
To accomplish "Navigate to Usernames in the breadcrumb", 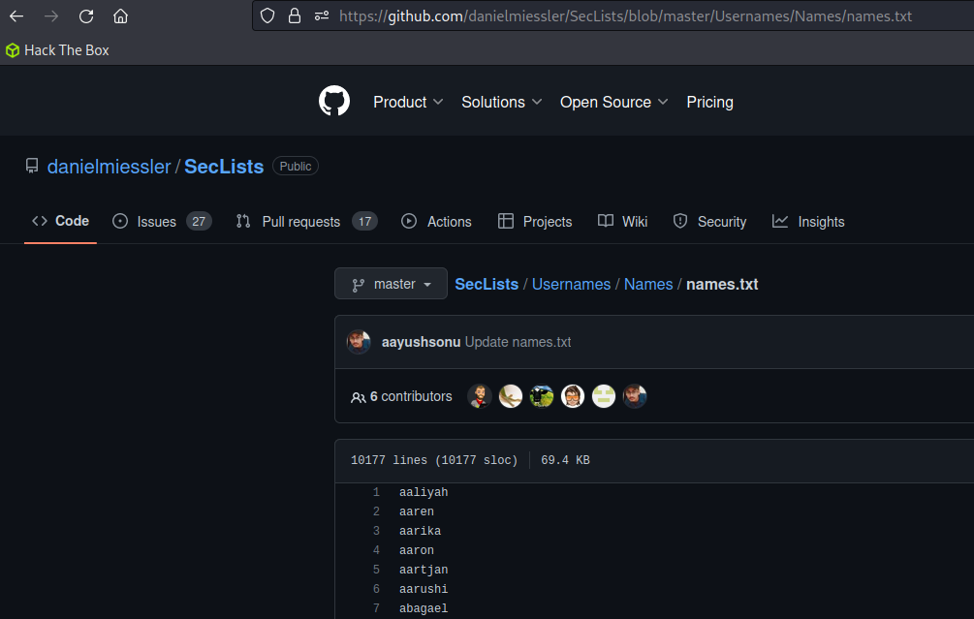I will click(x=571, y=285).
